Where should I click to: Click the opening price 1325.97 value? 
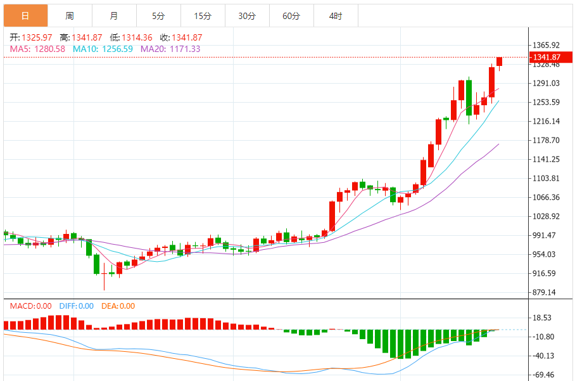(37, 37)
